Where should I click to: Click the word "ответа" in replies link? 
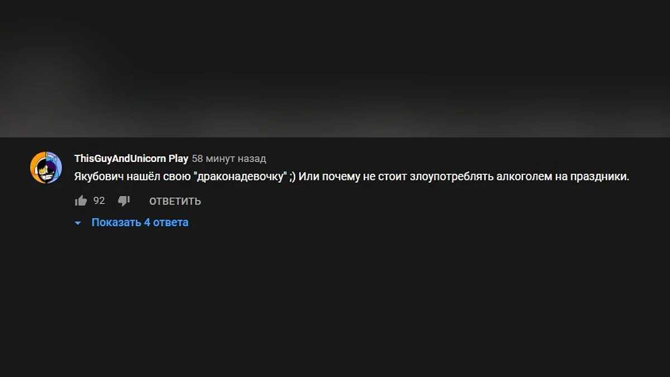click(171, 222)
